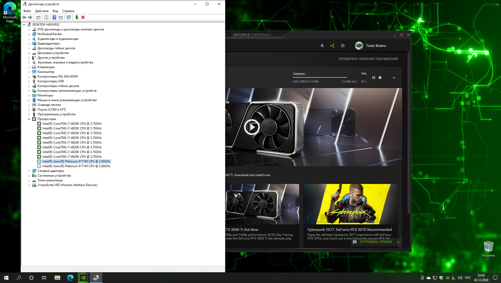Click the blue Help question-mark toolbar icon
The height and width of the screenshot is (283, 501).
coord(54,17)
